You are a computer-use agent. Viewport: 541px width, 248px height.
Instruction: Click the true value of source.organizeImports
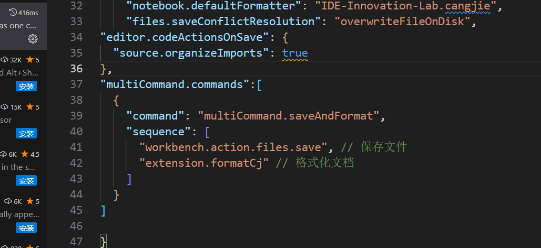coord(294,53)
